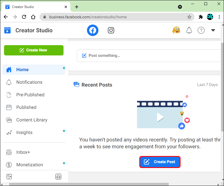The image size is (224, 186).
Task: Reload the current page
Action: coord(24,17)
